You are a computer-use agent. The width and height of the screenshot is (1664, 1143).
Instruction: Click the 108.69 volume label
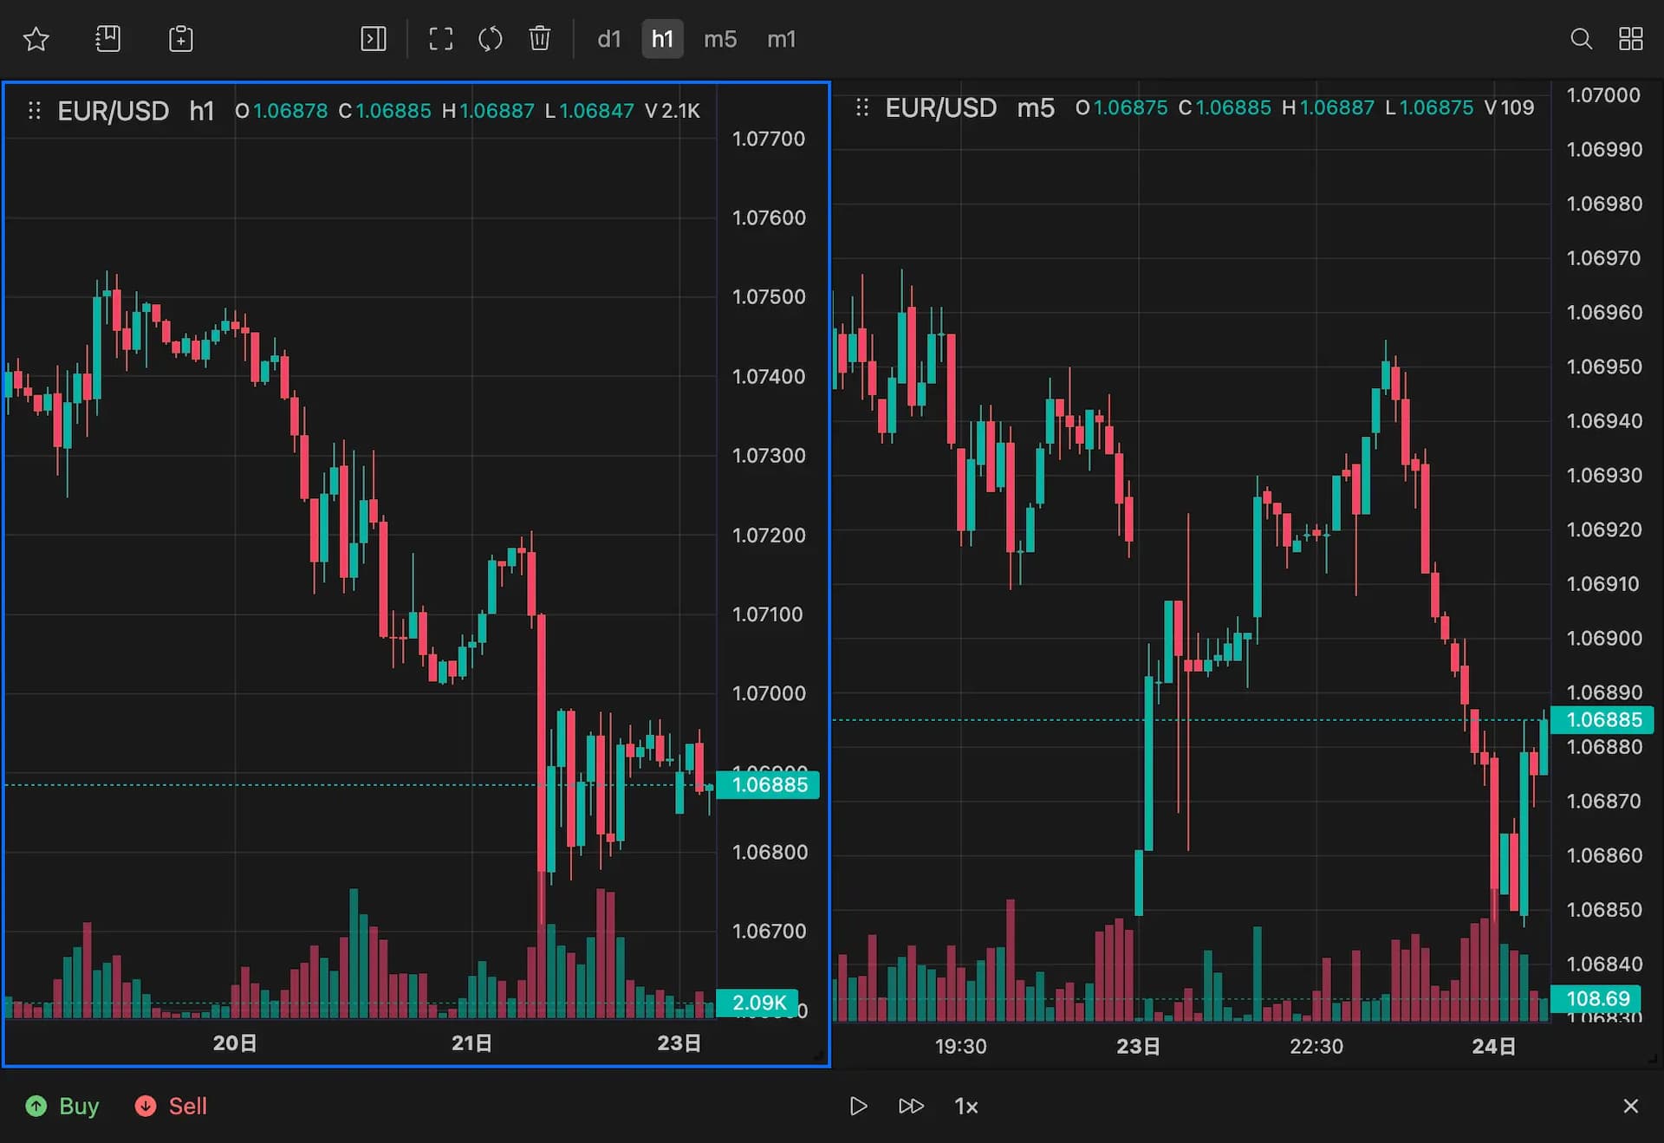(x=1597, y=998)
